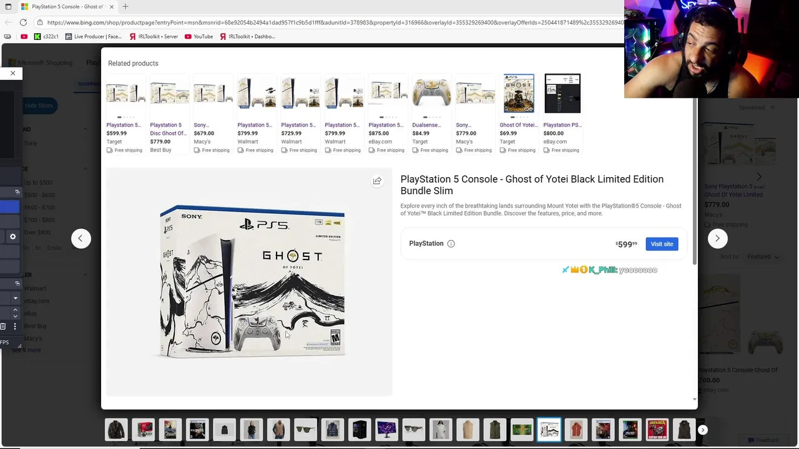Click the product title Ghost of Yotei Black

click(532, 185)
